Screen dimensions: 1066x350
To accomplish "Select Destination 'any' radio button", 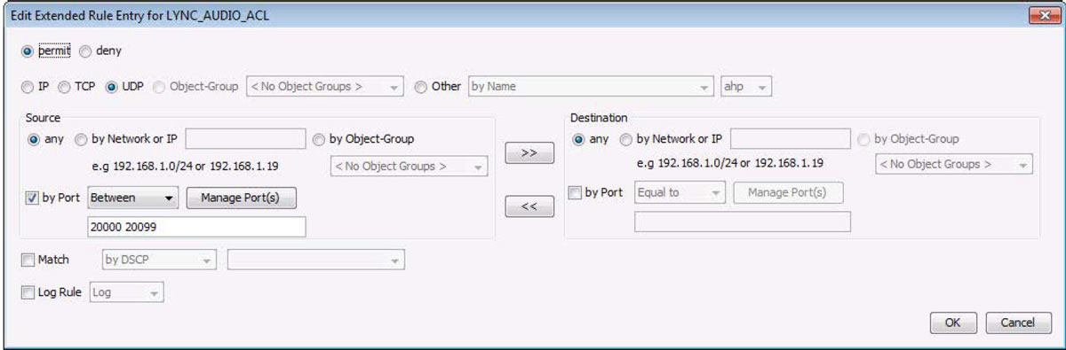I will pos(579,138).
